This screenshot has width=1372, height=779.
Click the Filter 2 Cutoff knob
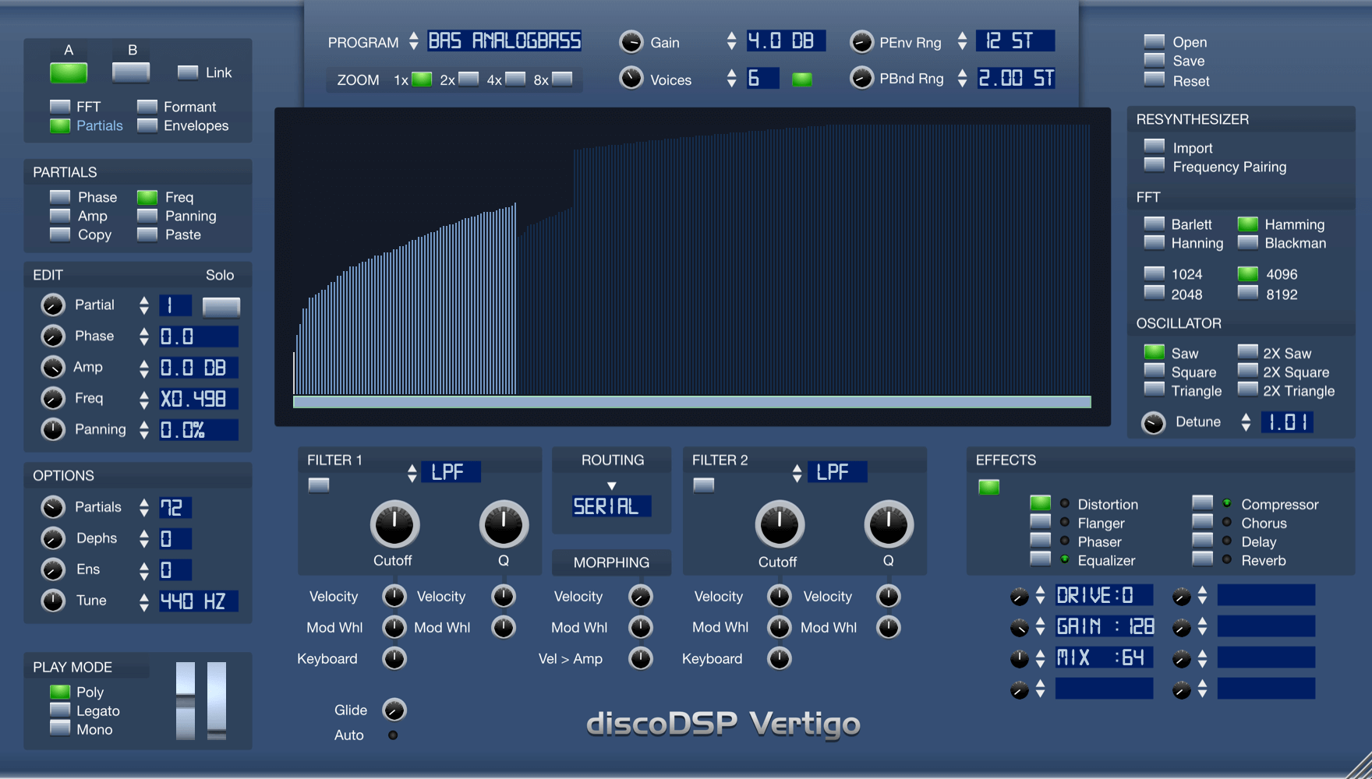[x=780, y=524]
